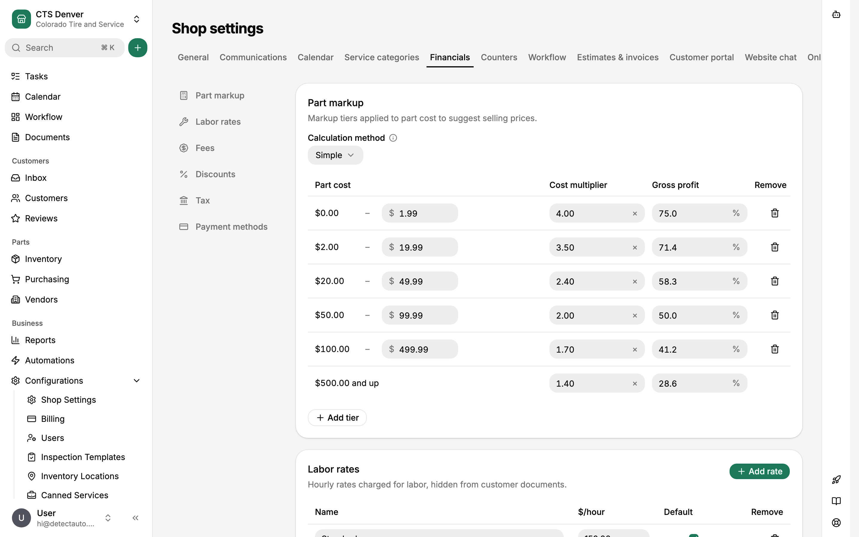Open the user account menu chevrons
The width and height of the screenshot is (859, 537).
click(x=108, y=518)
